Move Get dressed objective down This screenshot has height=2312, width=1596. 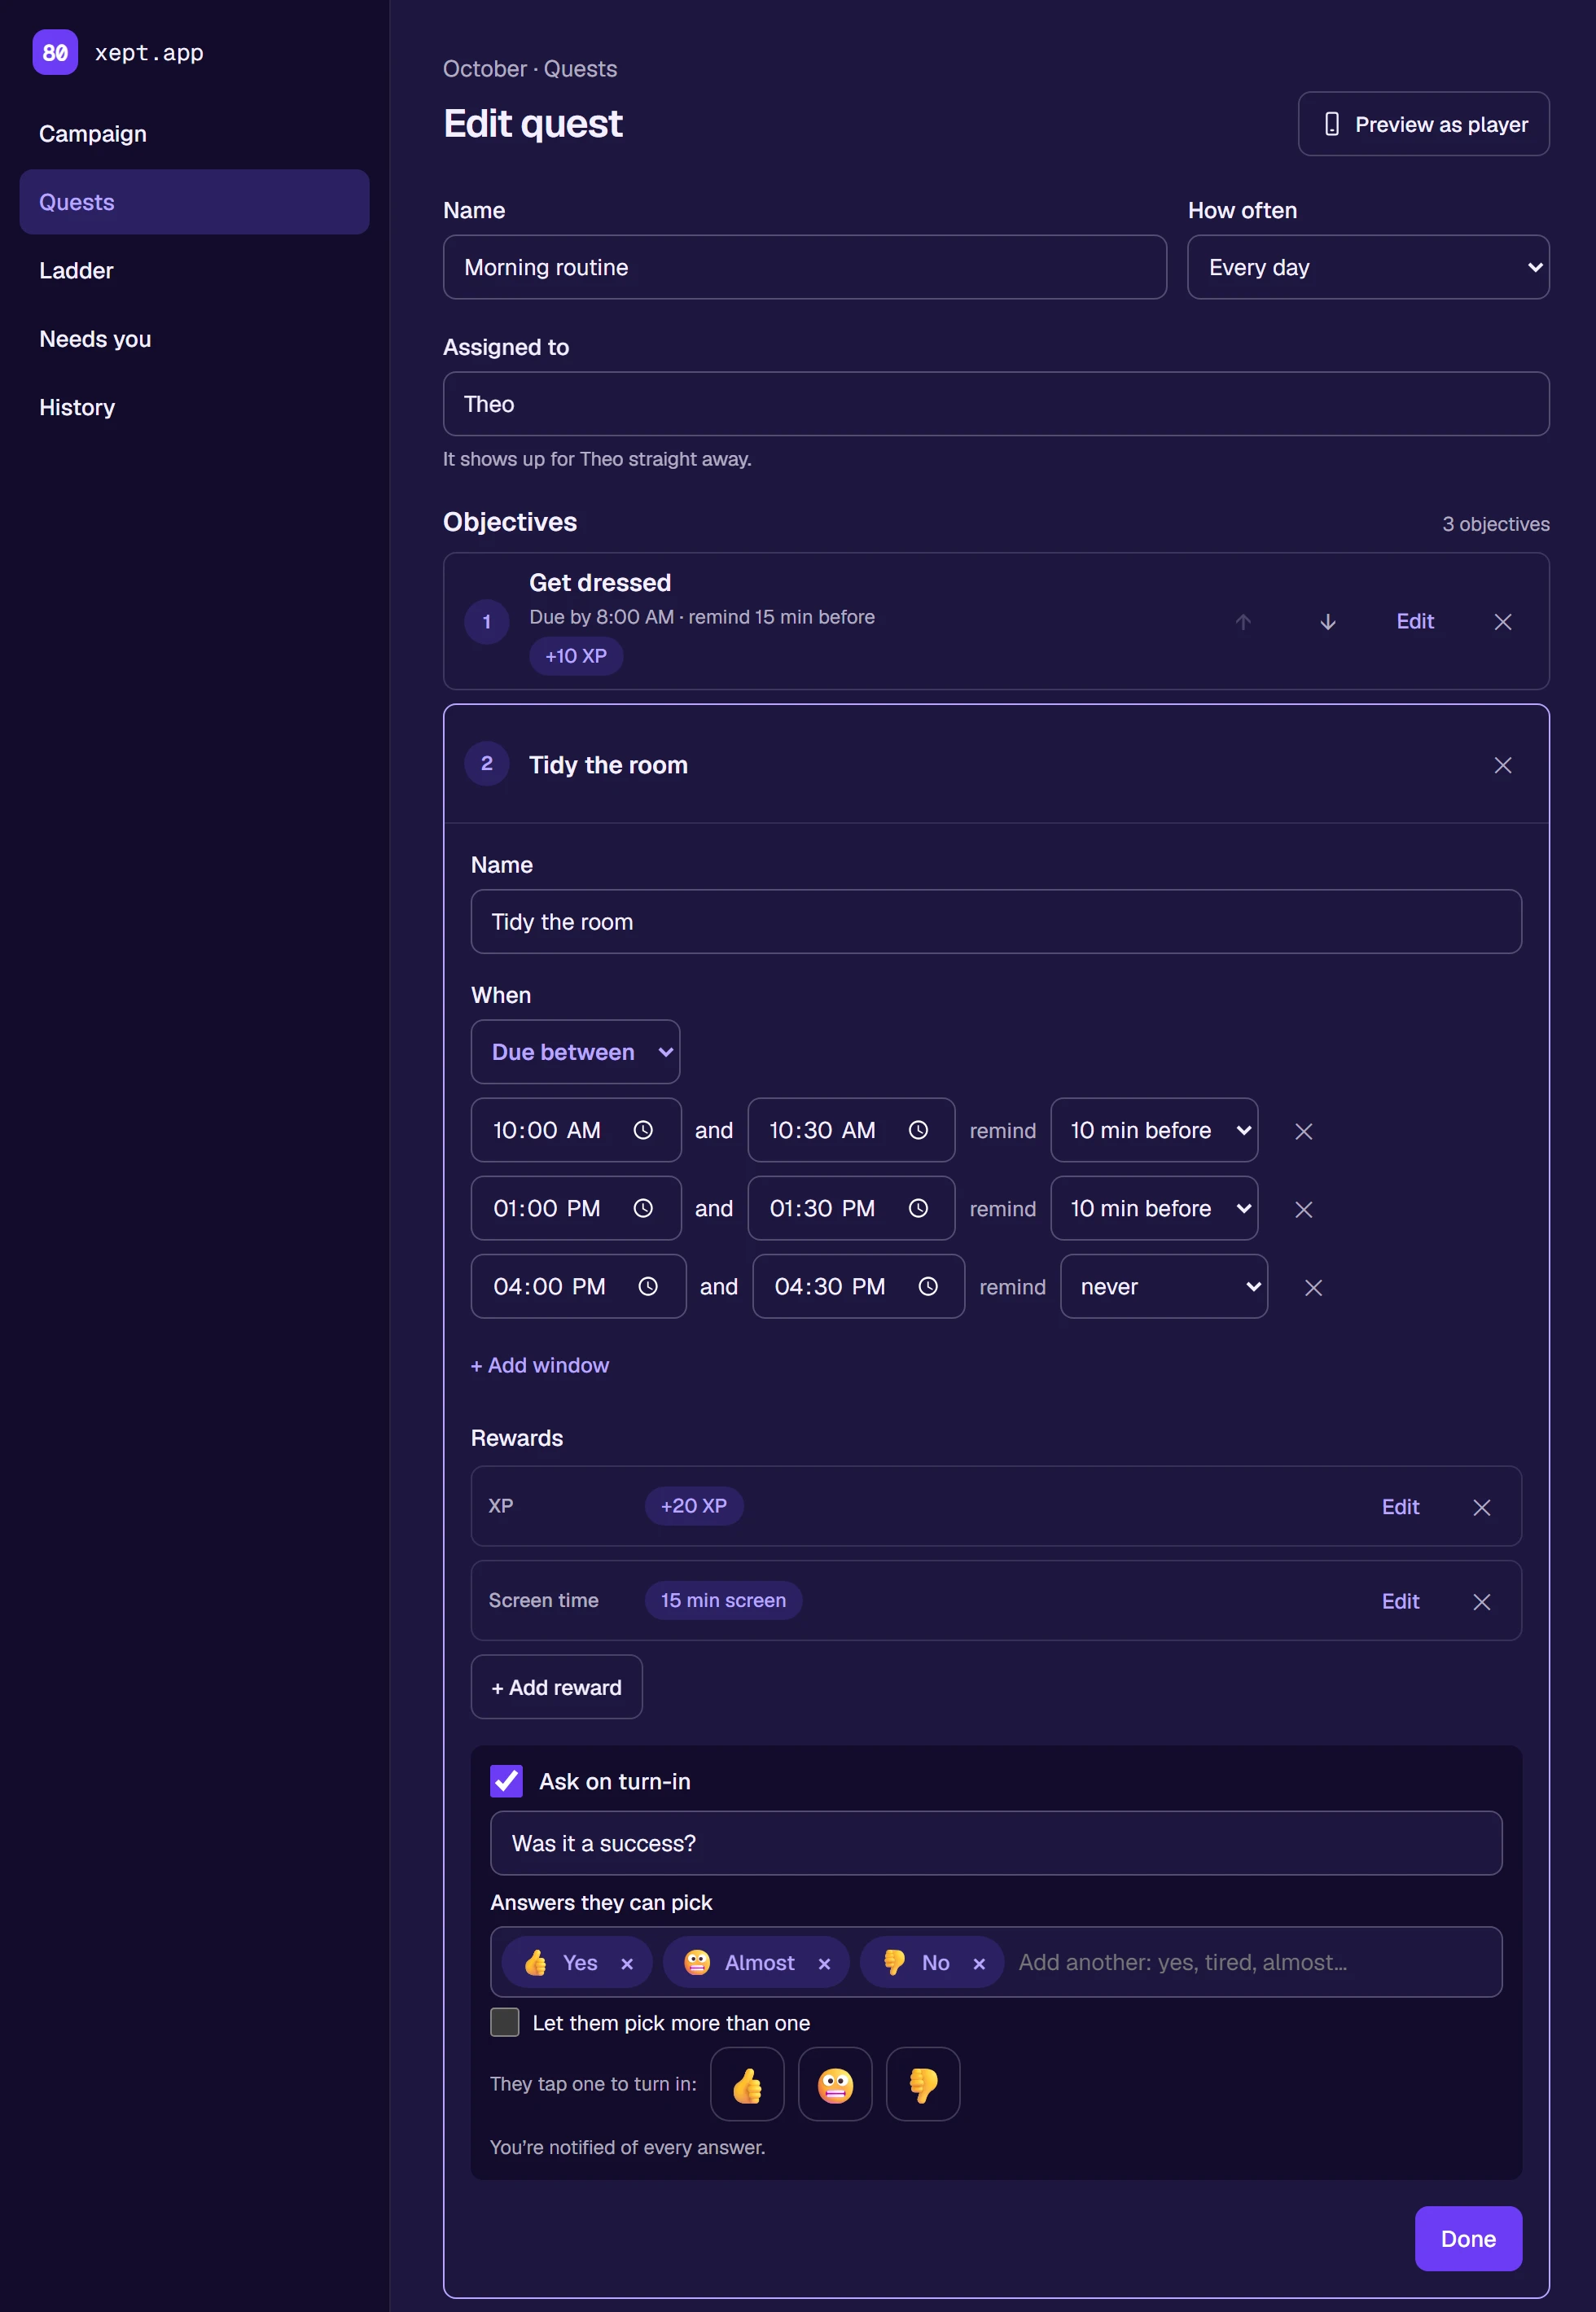coord(1328,622)
